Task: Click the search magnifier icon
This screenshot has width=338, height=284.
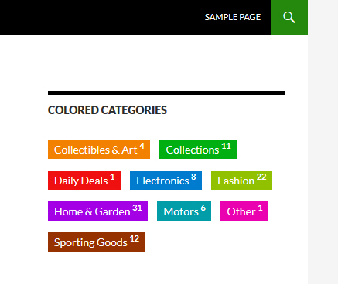Action: tap(289, 18)
